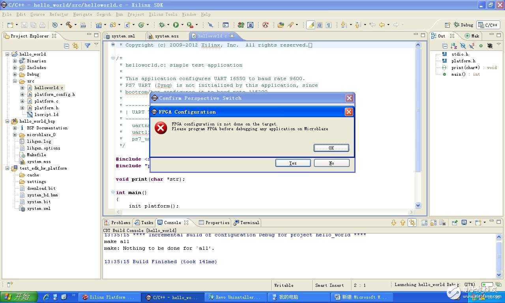505x303 pixels.
Task: Open the File menu
Action: pyautogui.click(x=7, y=14)
